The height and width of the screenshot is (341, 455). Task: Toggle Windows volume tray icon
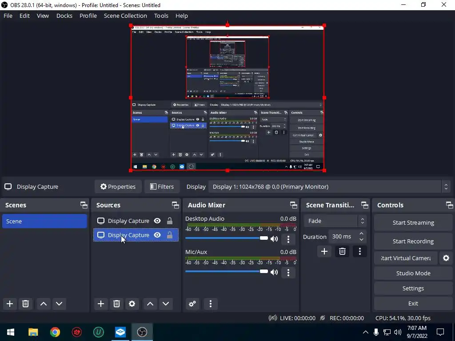coord(398,332)
